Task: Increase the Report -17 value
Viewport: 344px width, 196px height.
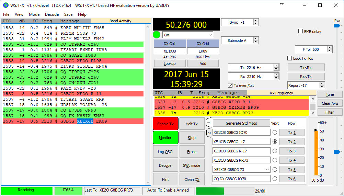Action: [x=322, y=84]
